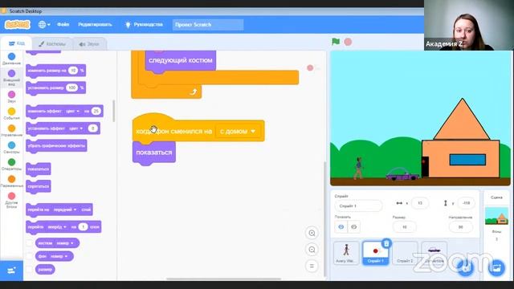The width and height of the screenshot is (514, 289).
Task: Select the Спрайт 2 sprite thumbnail
Action: point(405,253)
